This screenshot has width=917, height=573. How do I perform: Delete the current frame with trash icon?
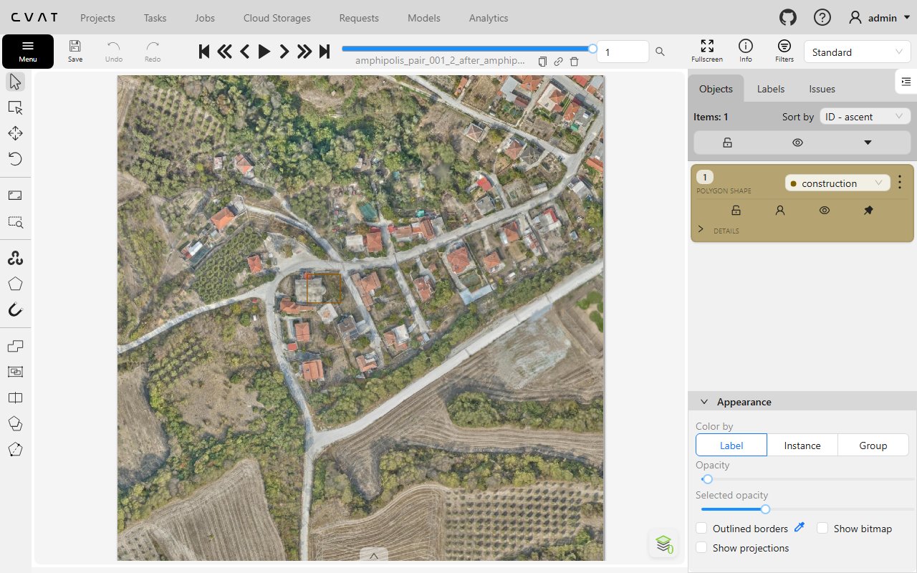pos(575,62)
